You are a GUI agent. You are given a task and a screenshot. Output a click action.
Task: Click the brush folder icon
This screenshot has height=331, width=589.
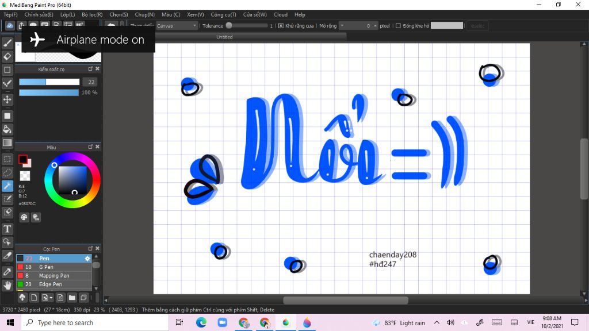(72, 298)
